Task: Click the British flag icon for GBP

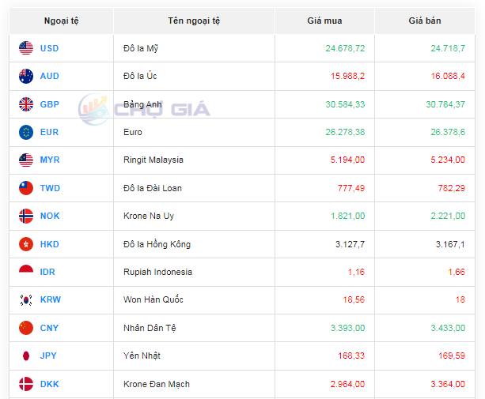Action: [26, 104]
